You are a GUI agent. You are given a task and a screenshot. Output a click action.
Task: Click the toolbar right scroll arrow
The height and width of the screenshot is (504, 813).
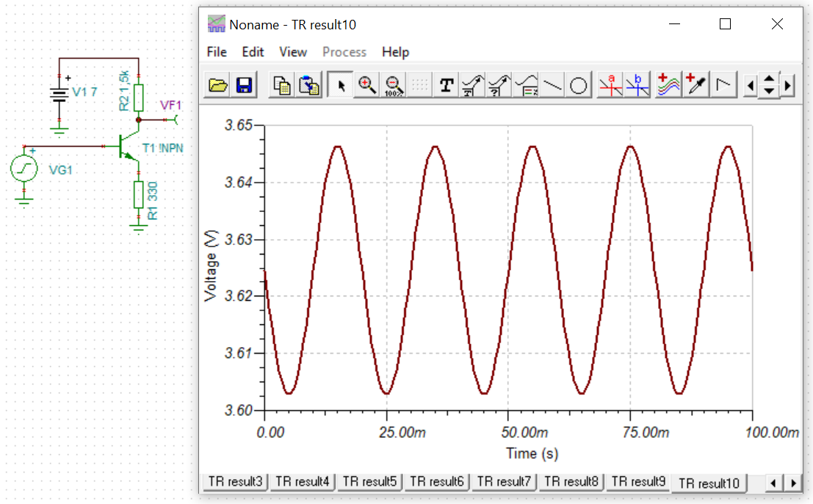pos(787,86)
